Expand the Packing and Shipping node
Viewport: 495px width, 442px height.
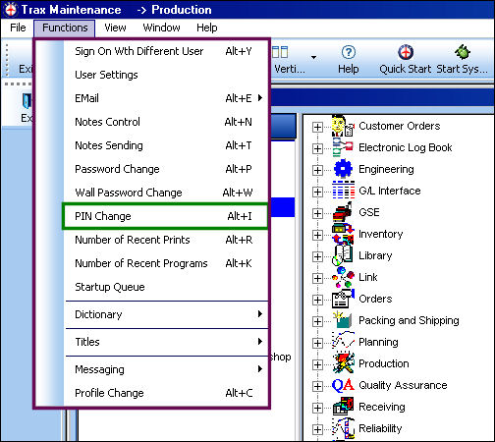click(x=317, y=321)
